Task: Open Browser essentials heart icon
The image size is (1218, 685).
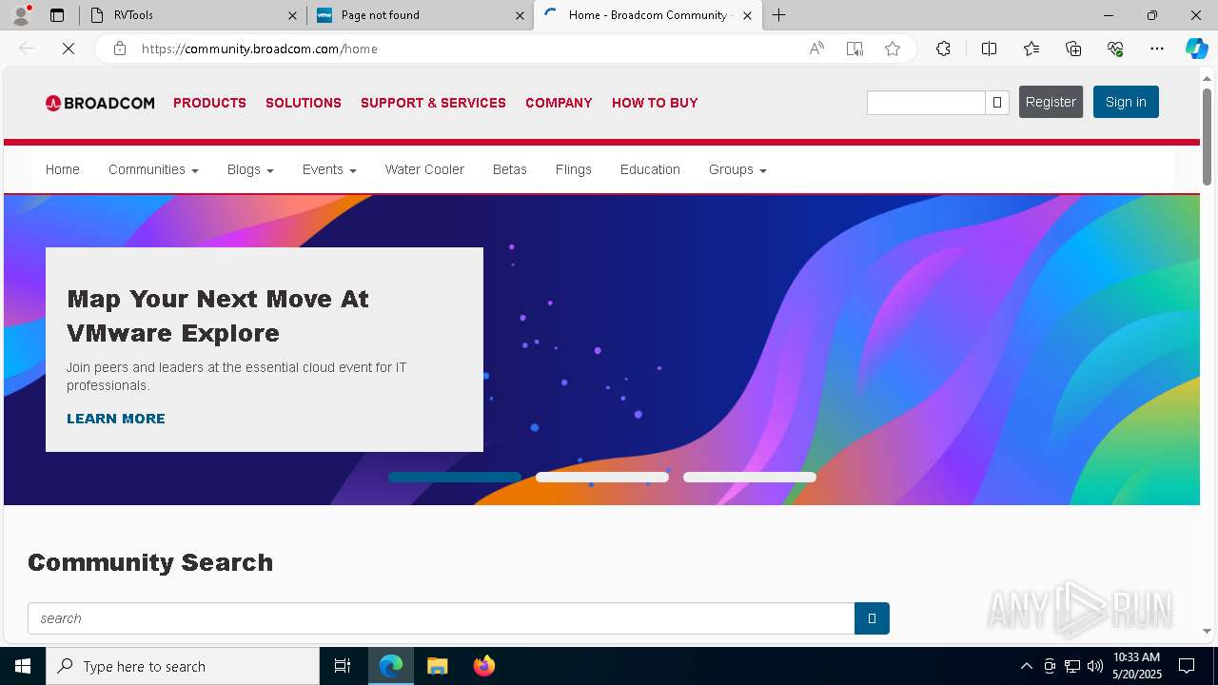Action: pyautogui.click(x=1115, y=49)
